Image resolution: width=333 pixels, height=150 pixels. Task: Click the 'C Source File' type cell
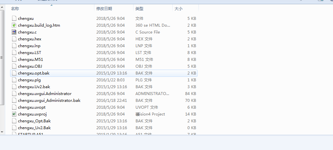(148, 32)
